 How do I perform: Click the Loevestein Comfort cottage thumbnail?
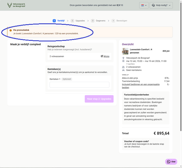coord(125,51)
